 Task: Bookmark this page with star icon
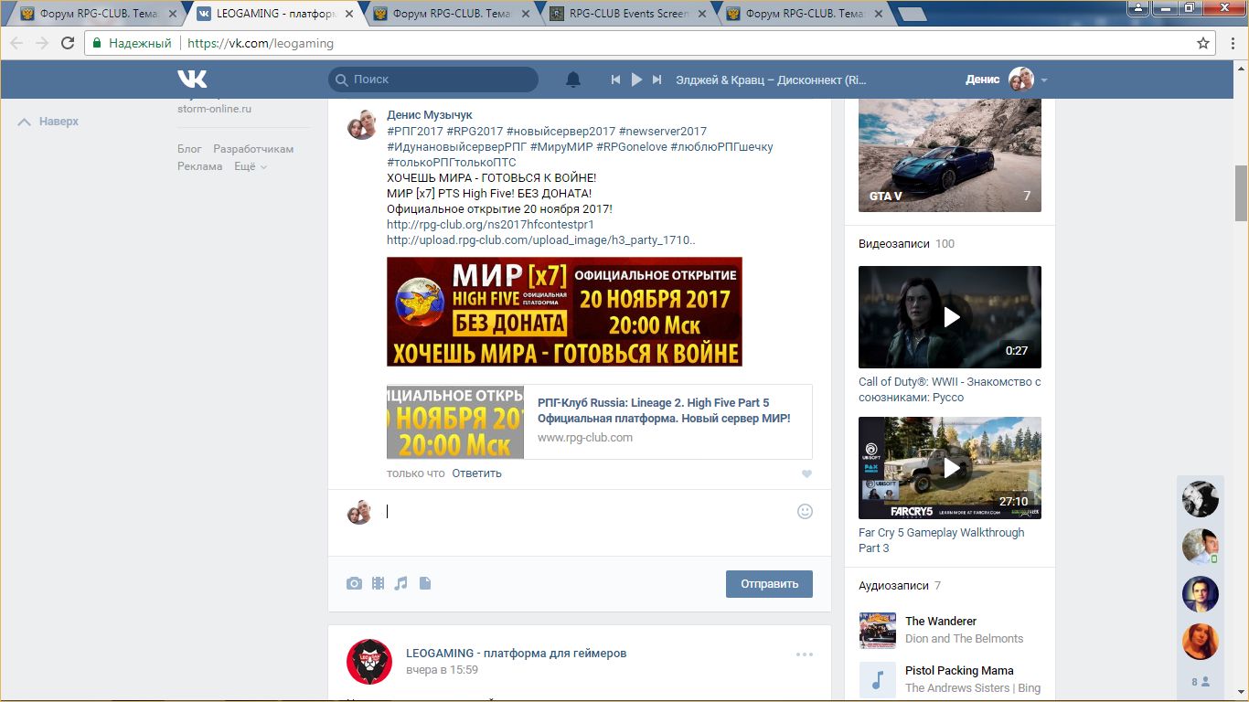coord(1203,43)
